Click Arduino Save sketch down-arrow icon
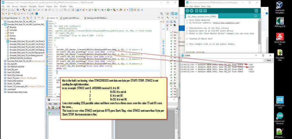 (x=205, y=11)
